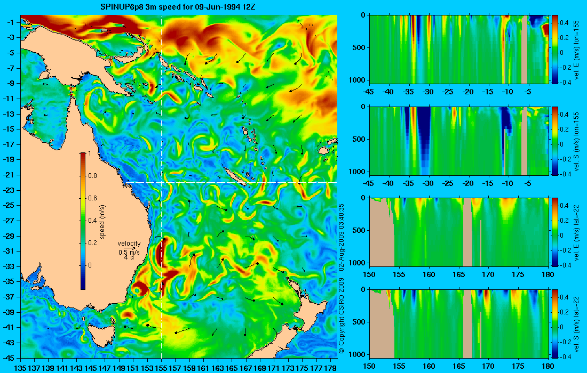Click latitude tick "-1" on the map axis

click(x=10, y=23)
